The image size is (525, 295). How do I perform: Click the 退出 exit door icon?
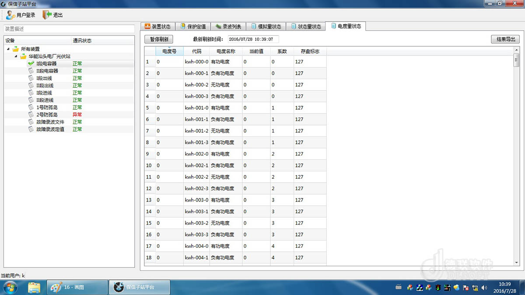click(x=47, y=15)
